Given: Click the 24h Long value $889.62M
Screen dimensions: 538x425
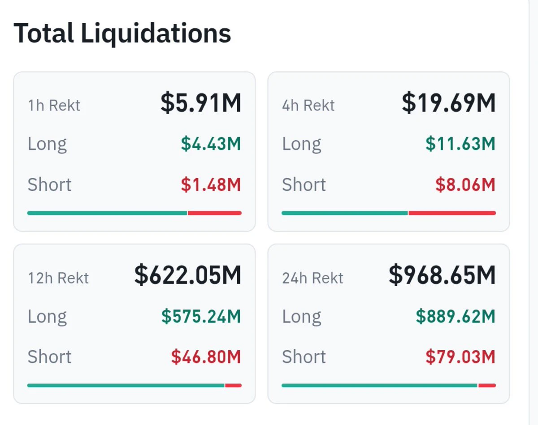Looking at the screenshot, I should pyautogui.click(x=456, y=317).
